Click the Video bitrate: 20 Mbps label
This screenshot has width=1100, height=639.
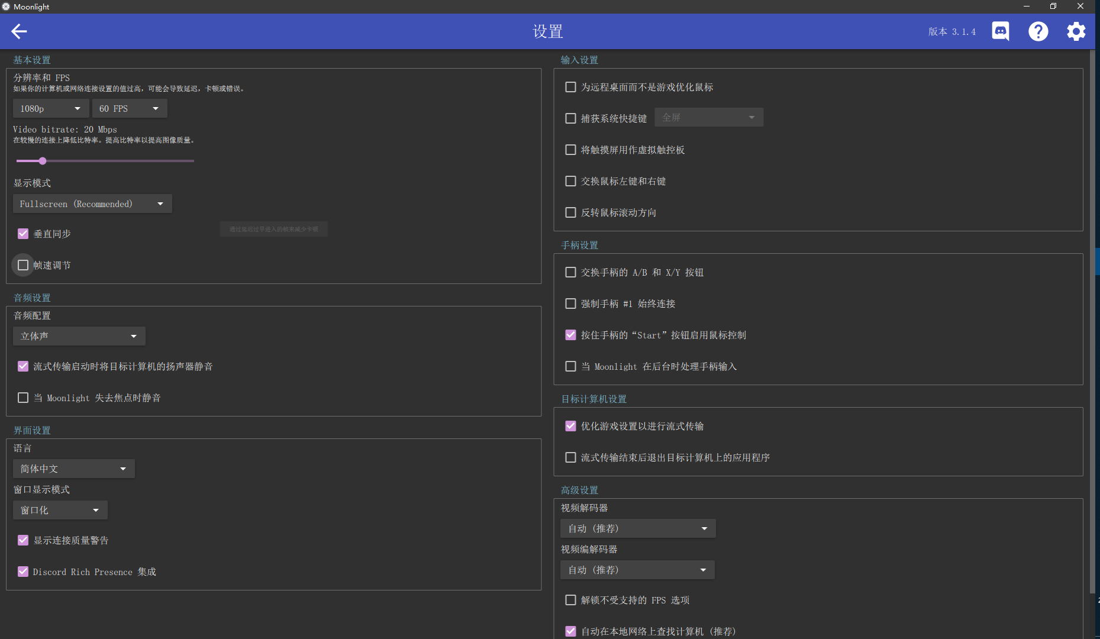(x=65, y=129)
